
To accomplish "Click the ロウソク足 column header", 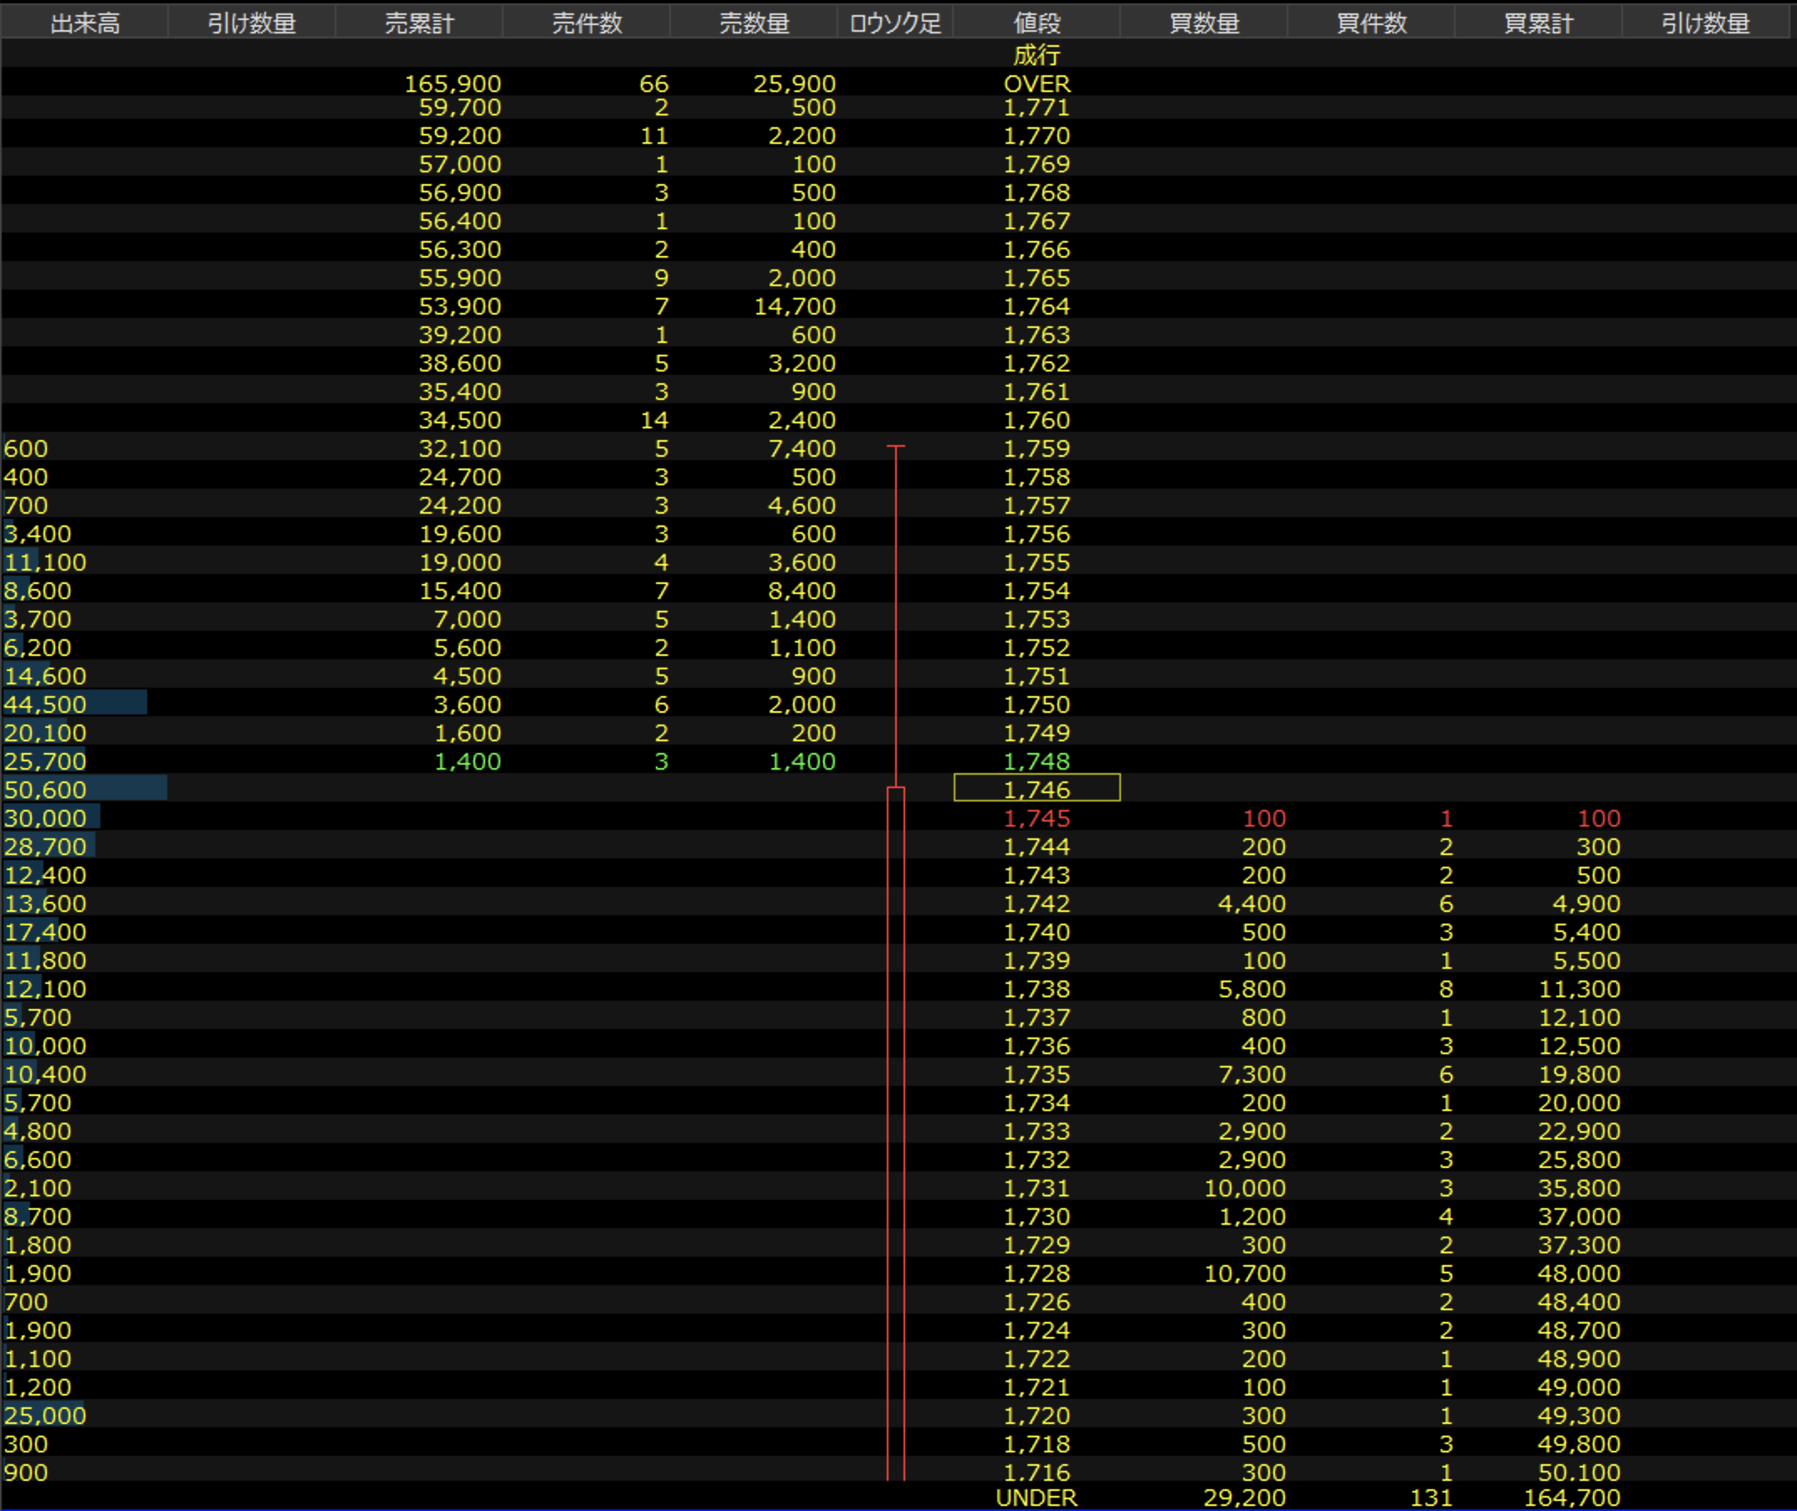I will 895,23.
